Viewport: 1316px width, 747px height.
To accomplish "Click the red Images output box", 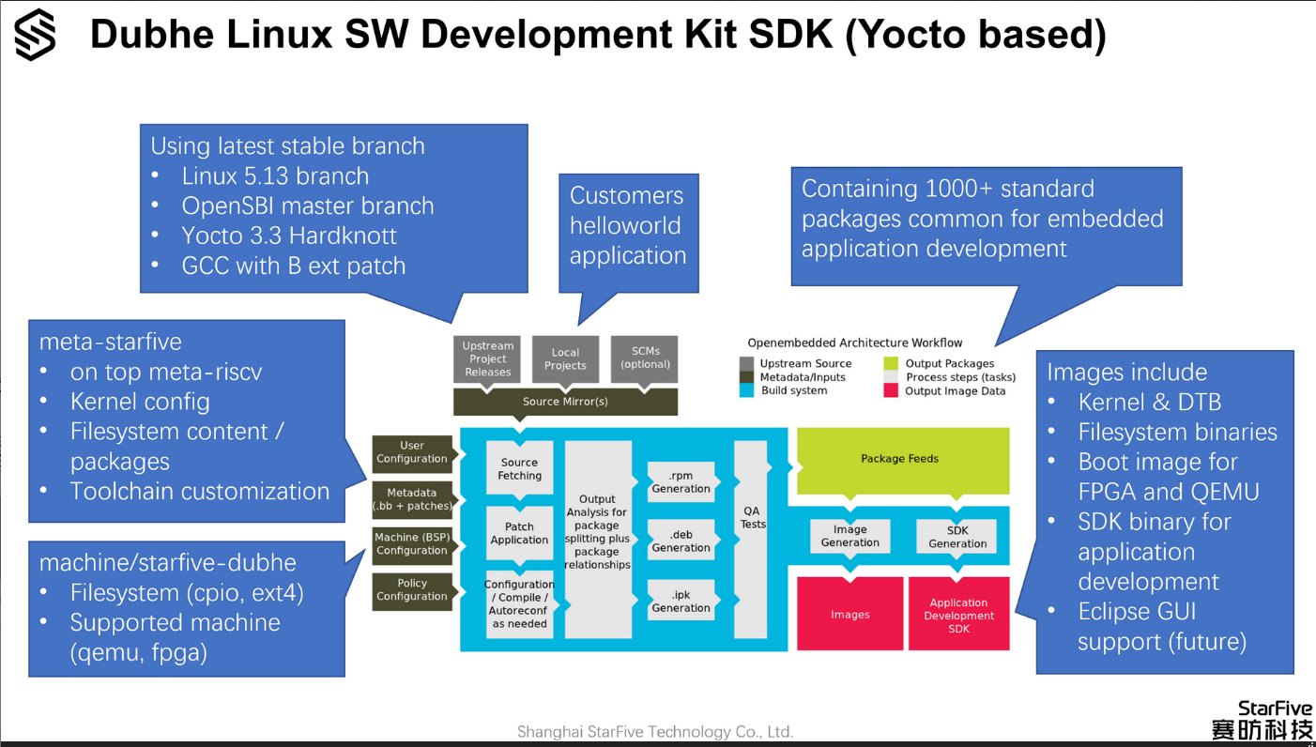I will (849, 614).
